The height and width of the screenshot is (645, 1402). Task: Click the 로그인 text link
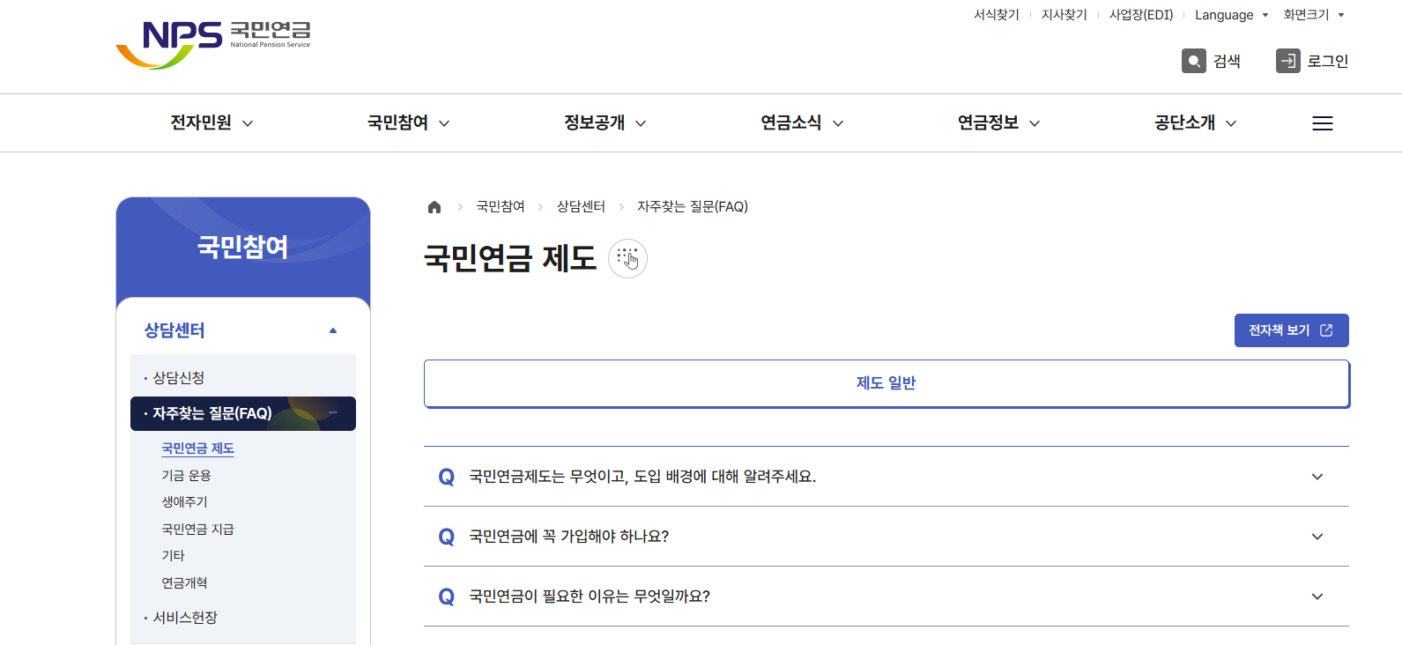pyautogui.click(x=1328, y=61)
